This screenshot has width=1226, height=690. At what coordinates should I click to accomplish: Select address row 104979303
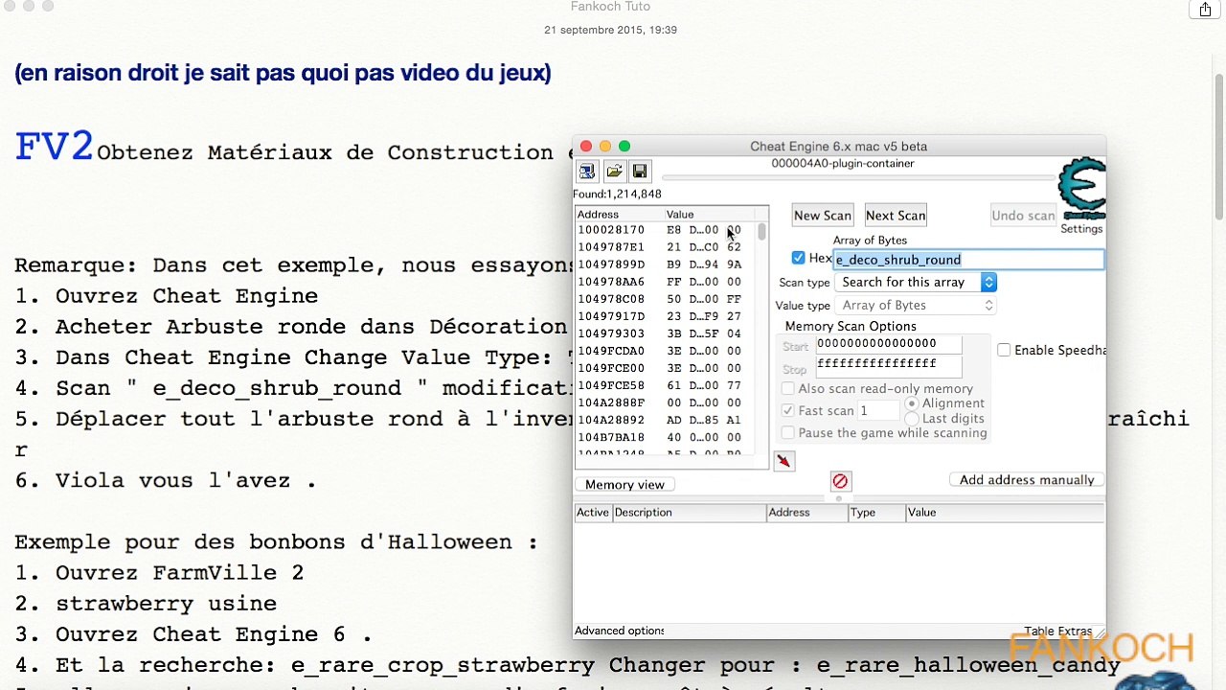(666, 333)
